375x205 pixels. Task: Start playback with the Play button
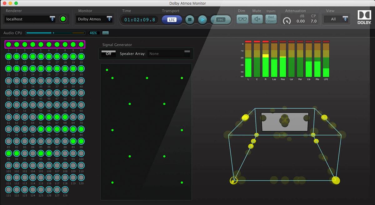tap(202, 20)
